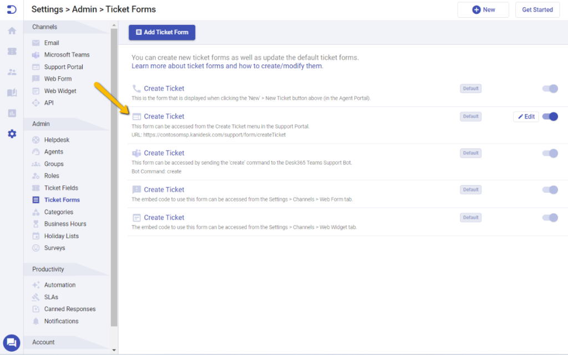Click the Helpdesk icon under Admin
Viewport: 568px width, 355px height.
tap(36, 140)
